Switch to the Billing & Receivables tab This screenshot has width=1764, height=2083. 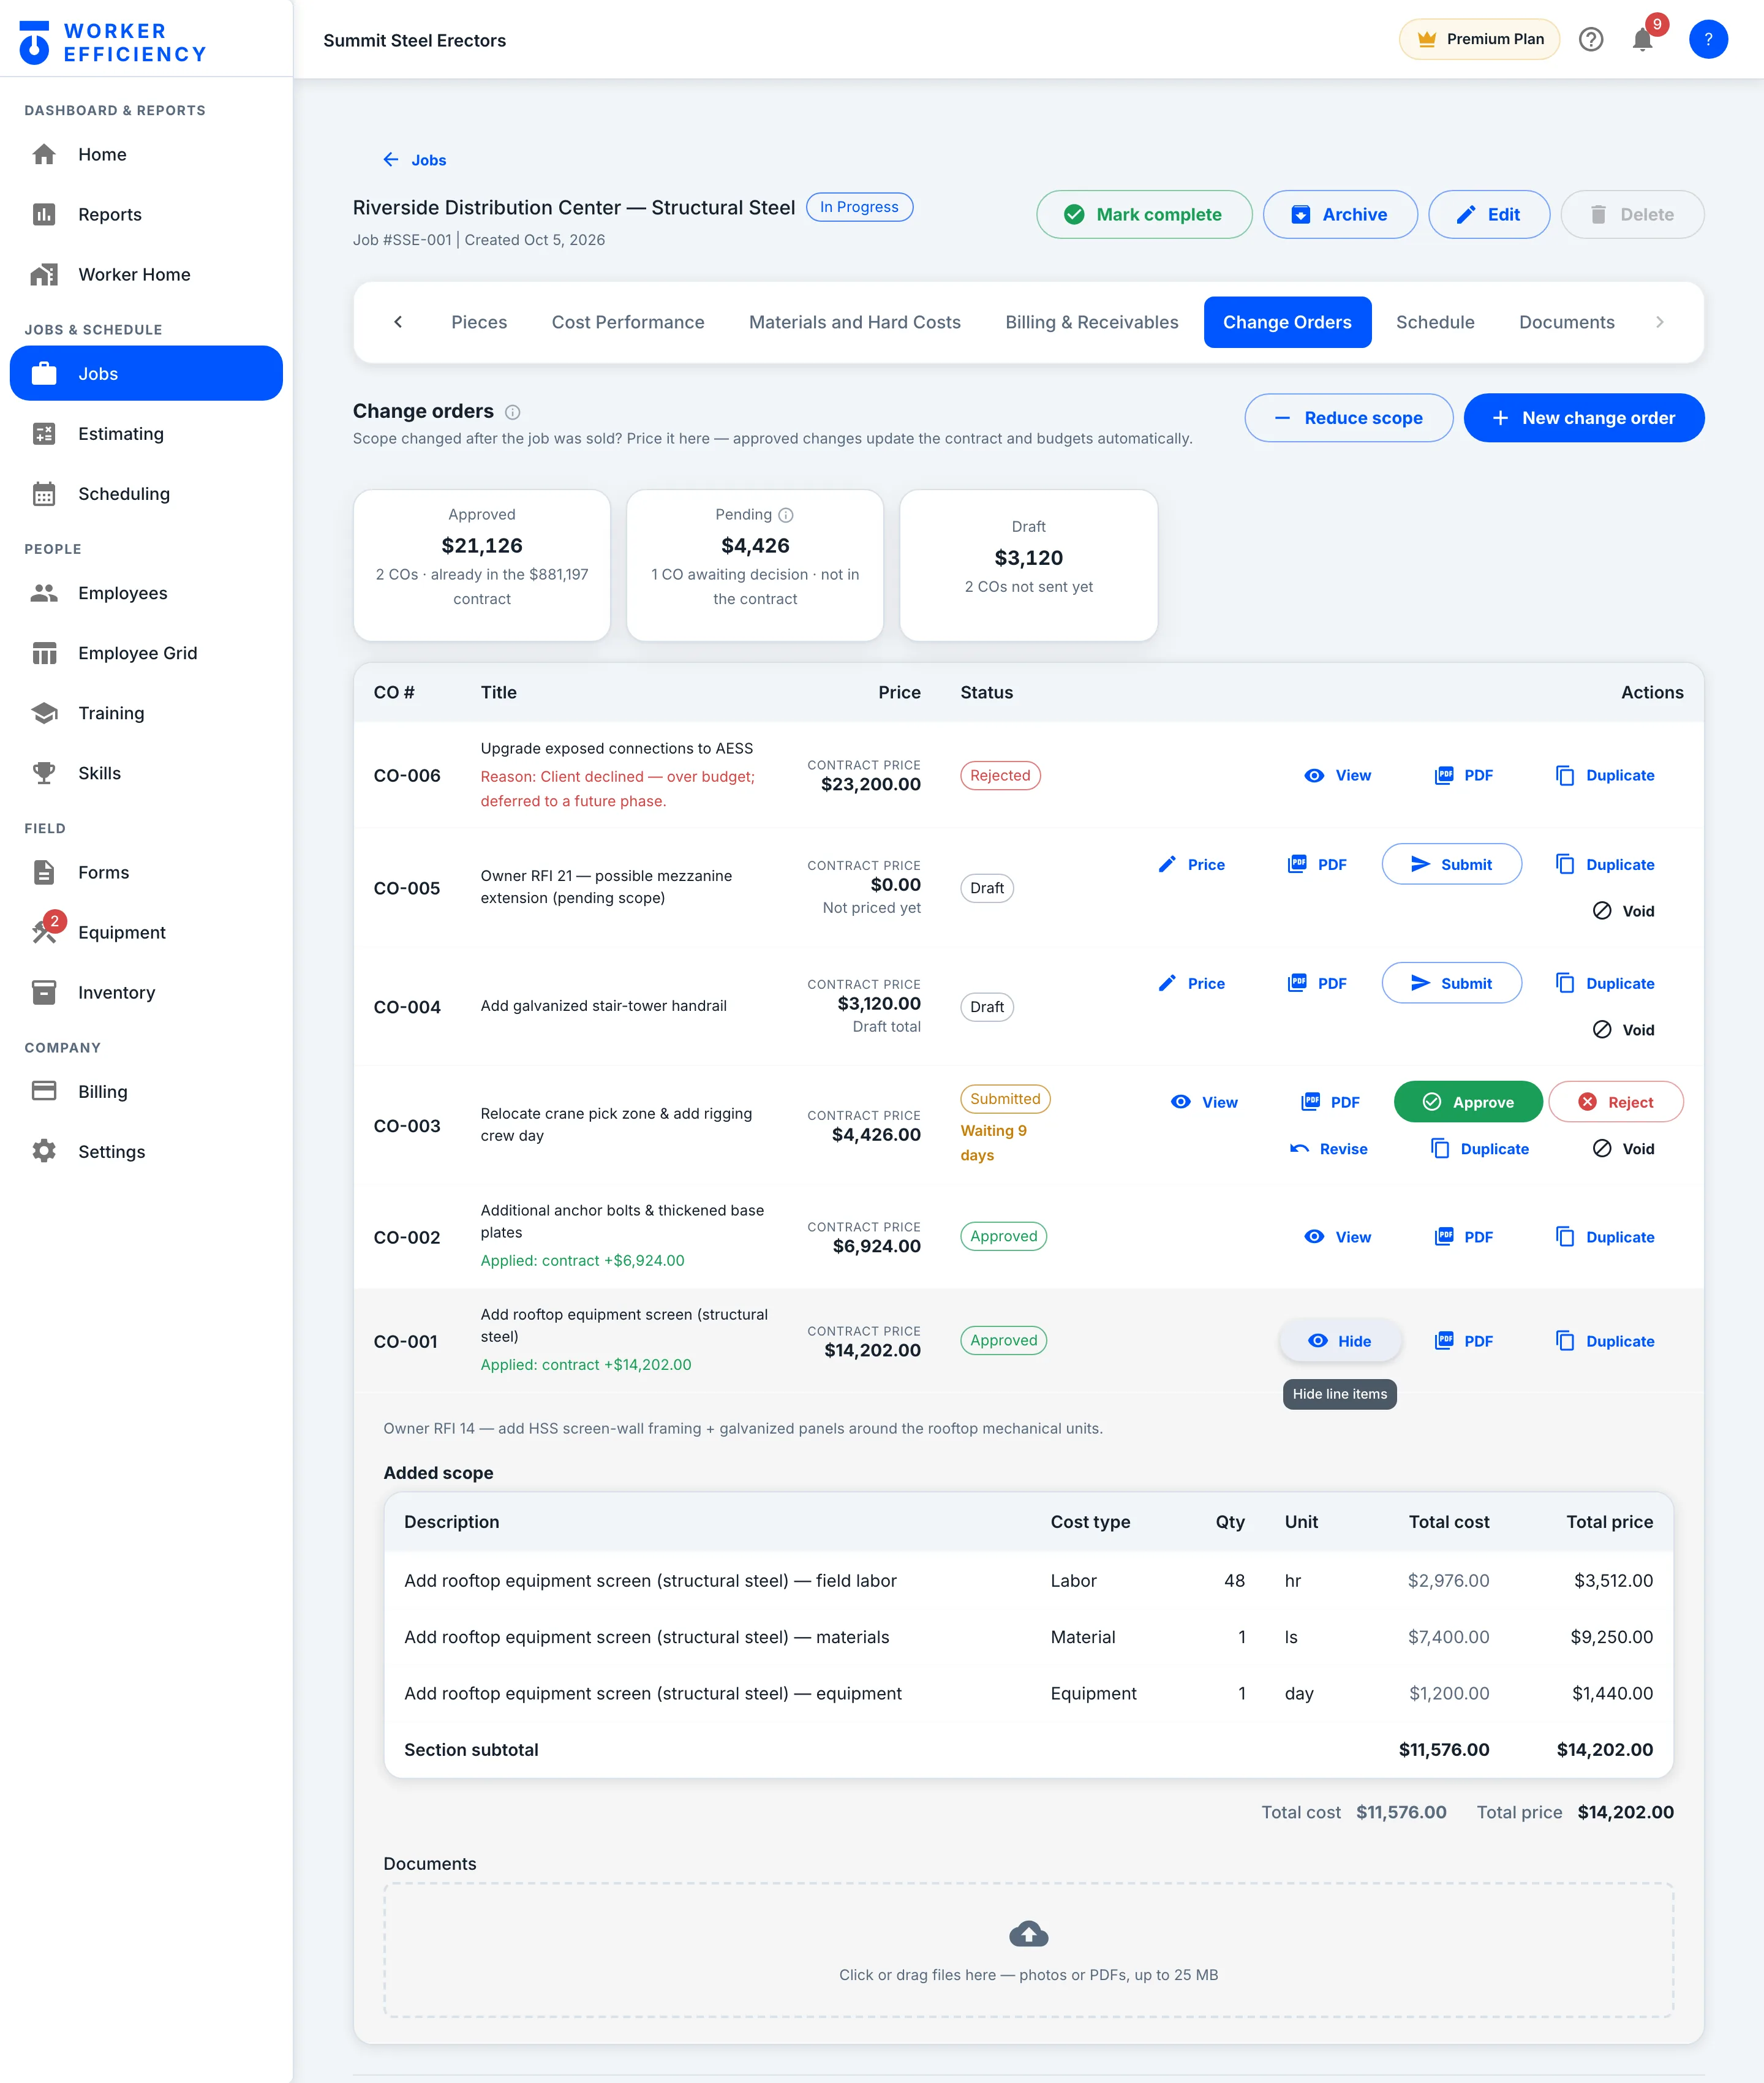[x=1091, y=322]
